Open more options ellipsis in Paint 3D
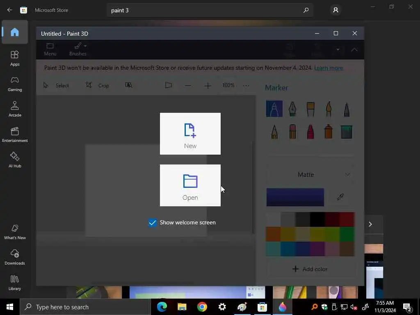Image resolution: width=420 pixels, height=315 pixels. point(246,86)
